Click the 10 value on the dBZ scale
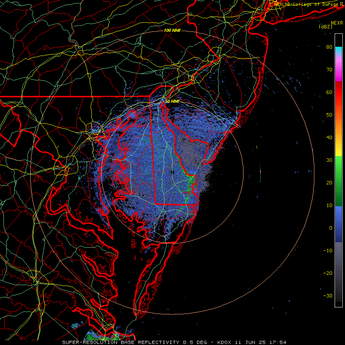Viewport: 345px width, 345px height. point(329,205)
